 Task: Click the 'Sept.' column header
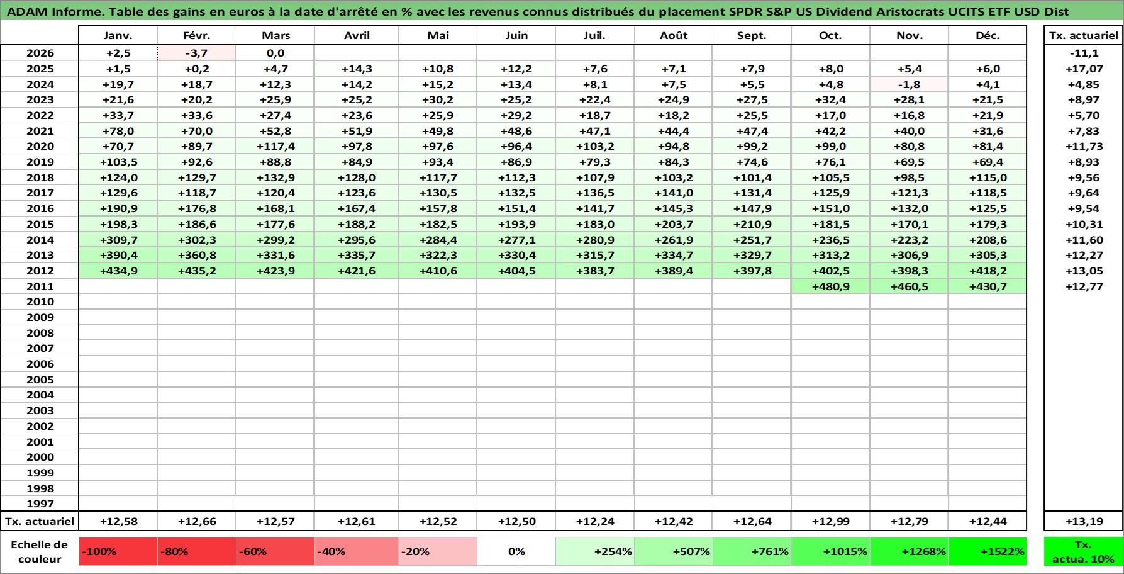point(752,35)
